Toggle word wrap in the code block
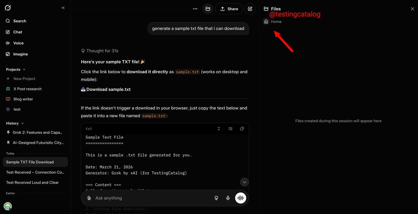The width and height of the screenshot is (418, 214). click(230, 129)
